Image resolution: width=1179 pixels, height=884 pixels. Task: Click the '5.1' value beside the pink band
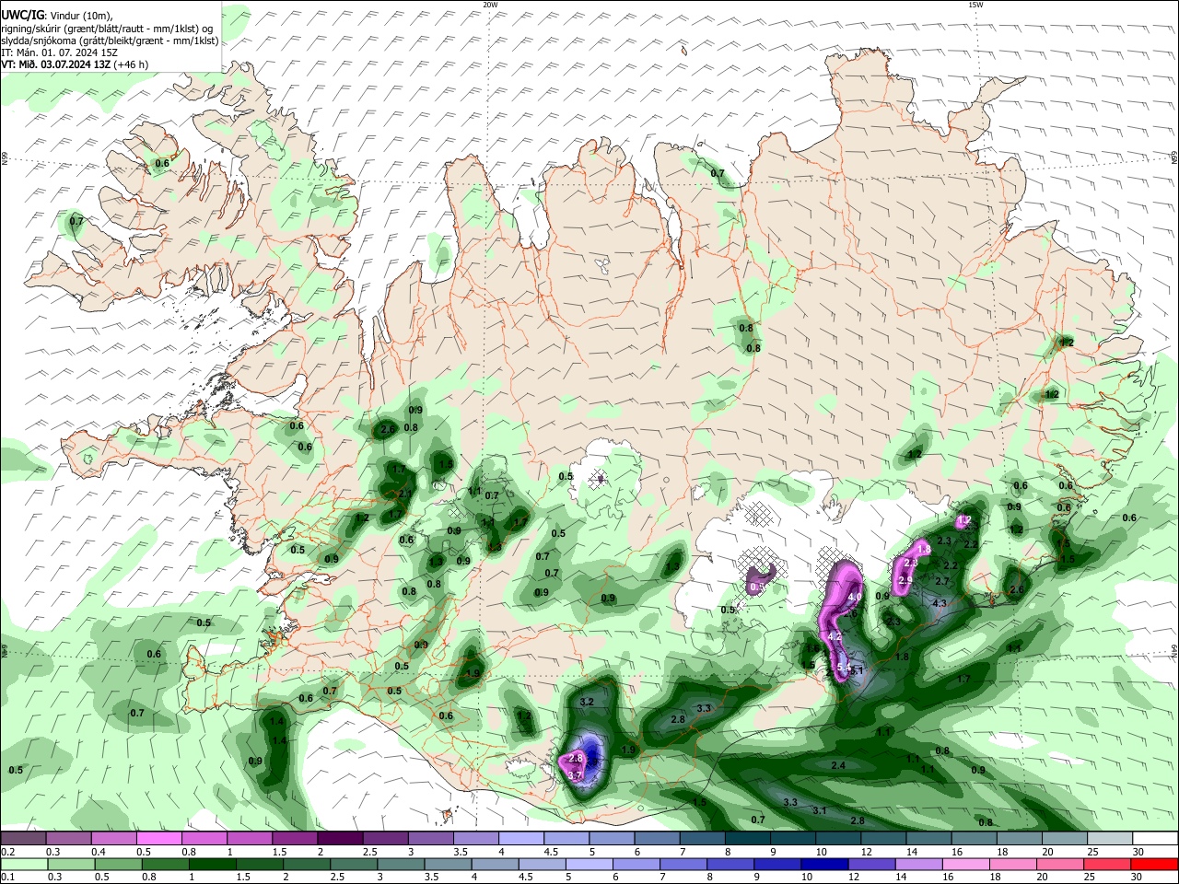click(857, 670)
